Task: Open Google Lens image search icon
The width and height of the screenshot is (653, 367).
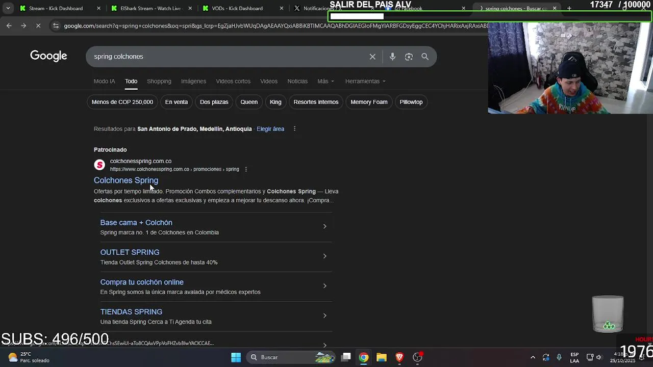Action: click(x=409, y=57)
